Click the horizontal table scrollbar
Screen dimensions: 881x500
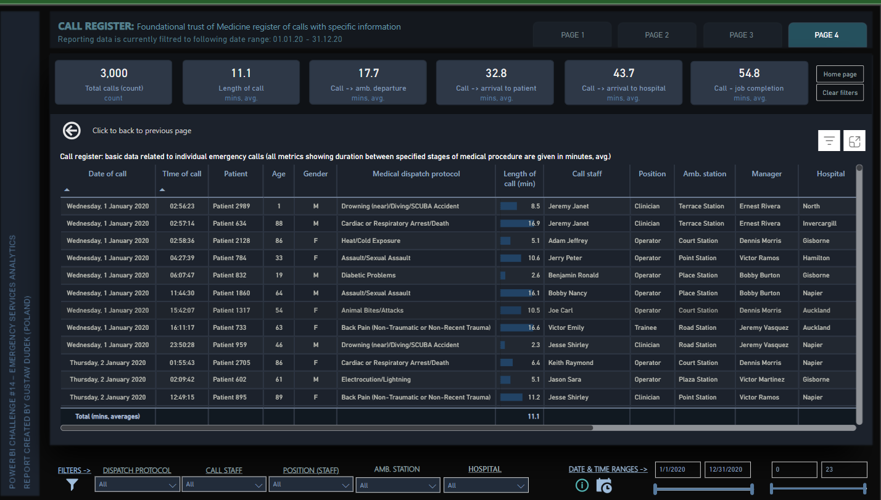(x=327, y=427)
